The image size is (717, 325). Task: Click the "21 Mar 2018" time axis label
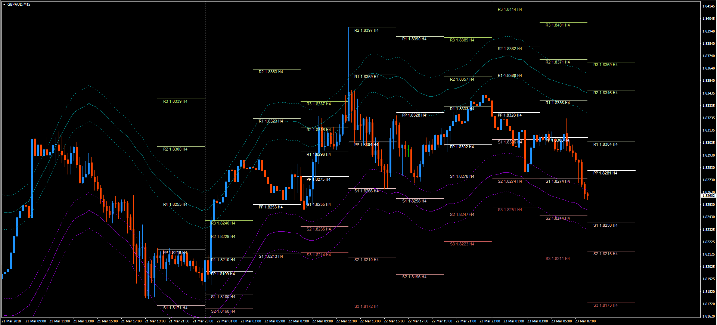pos(11,321)
